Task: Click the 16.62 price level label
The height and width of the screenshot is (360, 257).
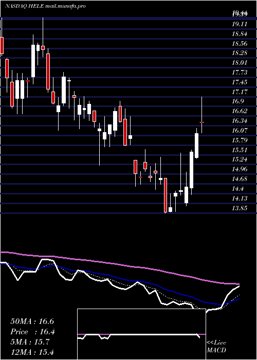Action: 240,111
